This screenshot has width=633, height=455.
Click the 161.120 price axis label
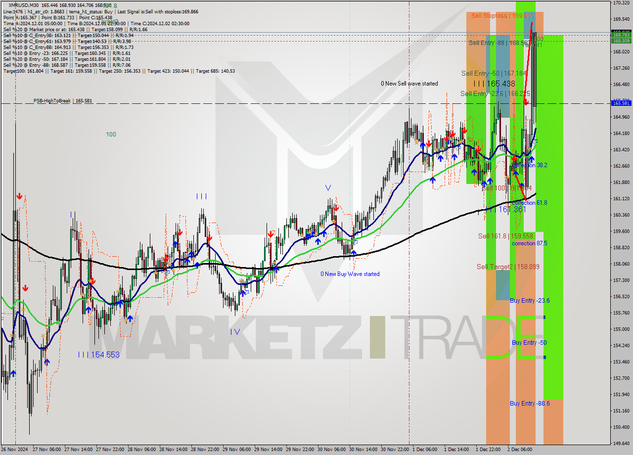(x=622, y=199)
